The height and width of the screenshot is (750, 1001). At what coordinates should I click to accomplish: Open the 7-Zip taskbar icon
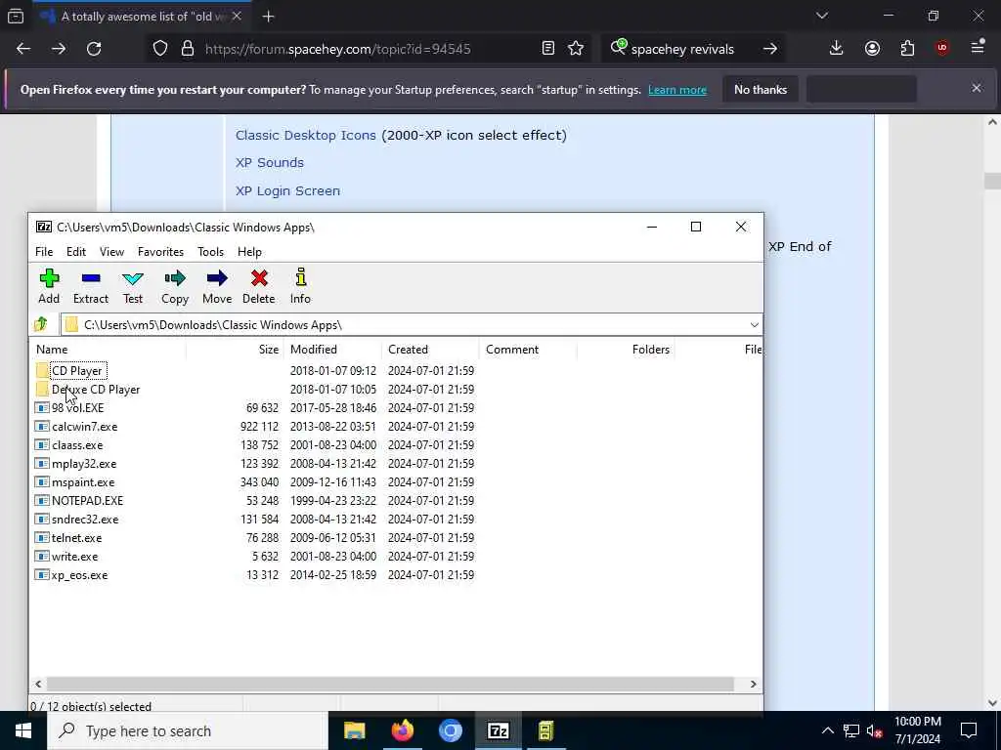[498, 730]
